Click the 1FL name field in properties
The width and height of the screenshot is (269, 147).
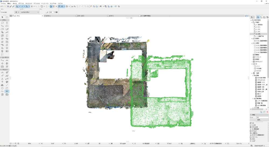click(262, 117)
